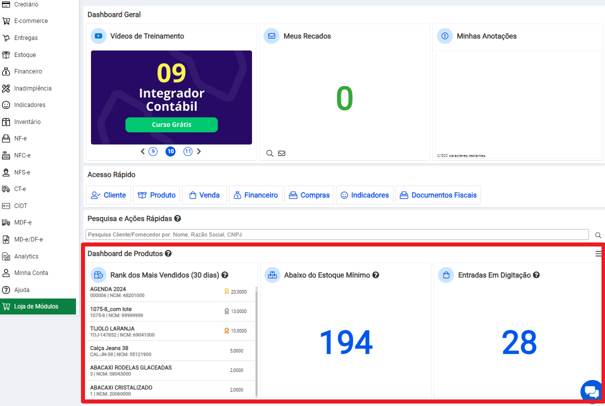This screenshot has width=605, height=406.
Task: Open Loja de Módulos in sidebar
Action: point(36,306)
